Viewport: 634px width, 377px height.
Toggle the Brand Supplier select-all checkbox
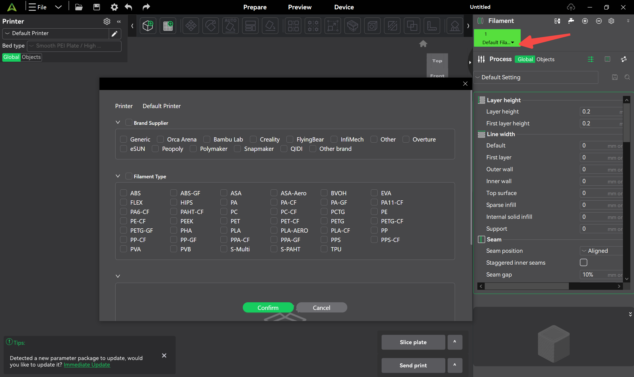[129, 123]
